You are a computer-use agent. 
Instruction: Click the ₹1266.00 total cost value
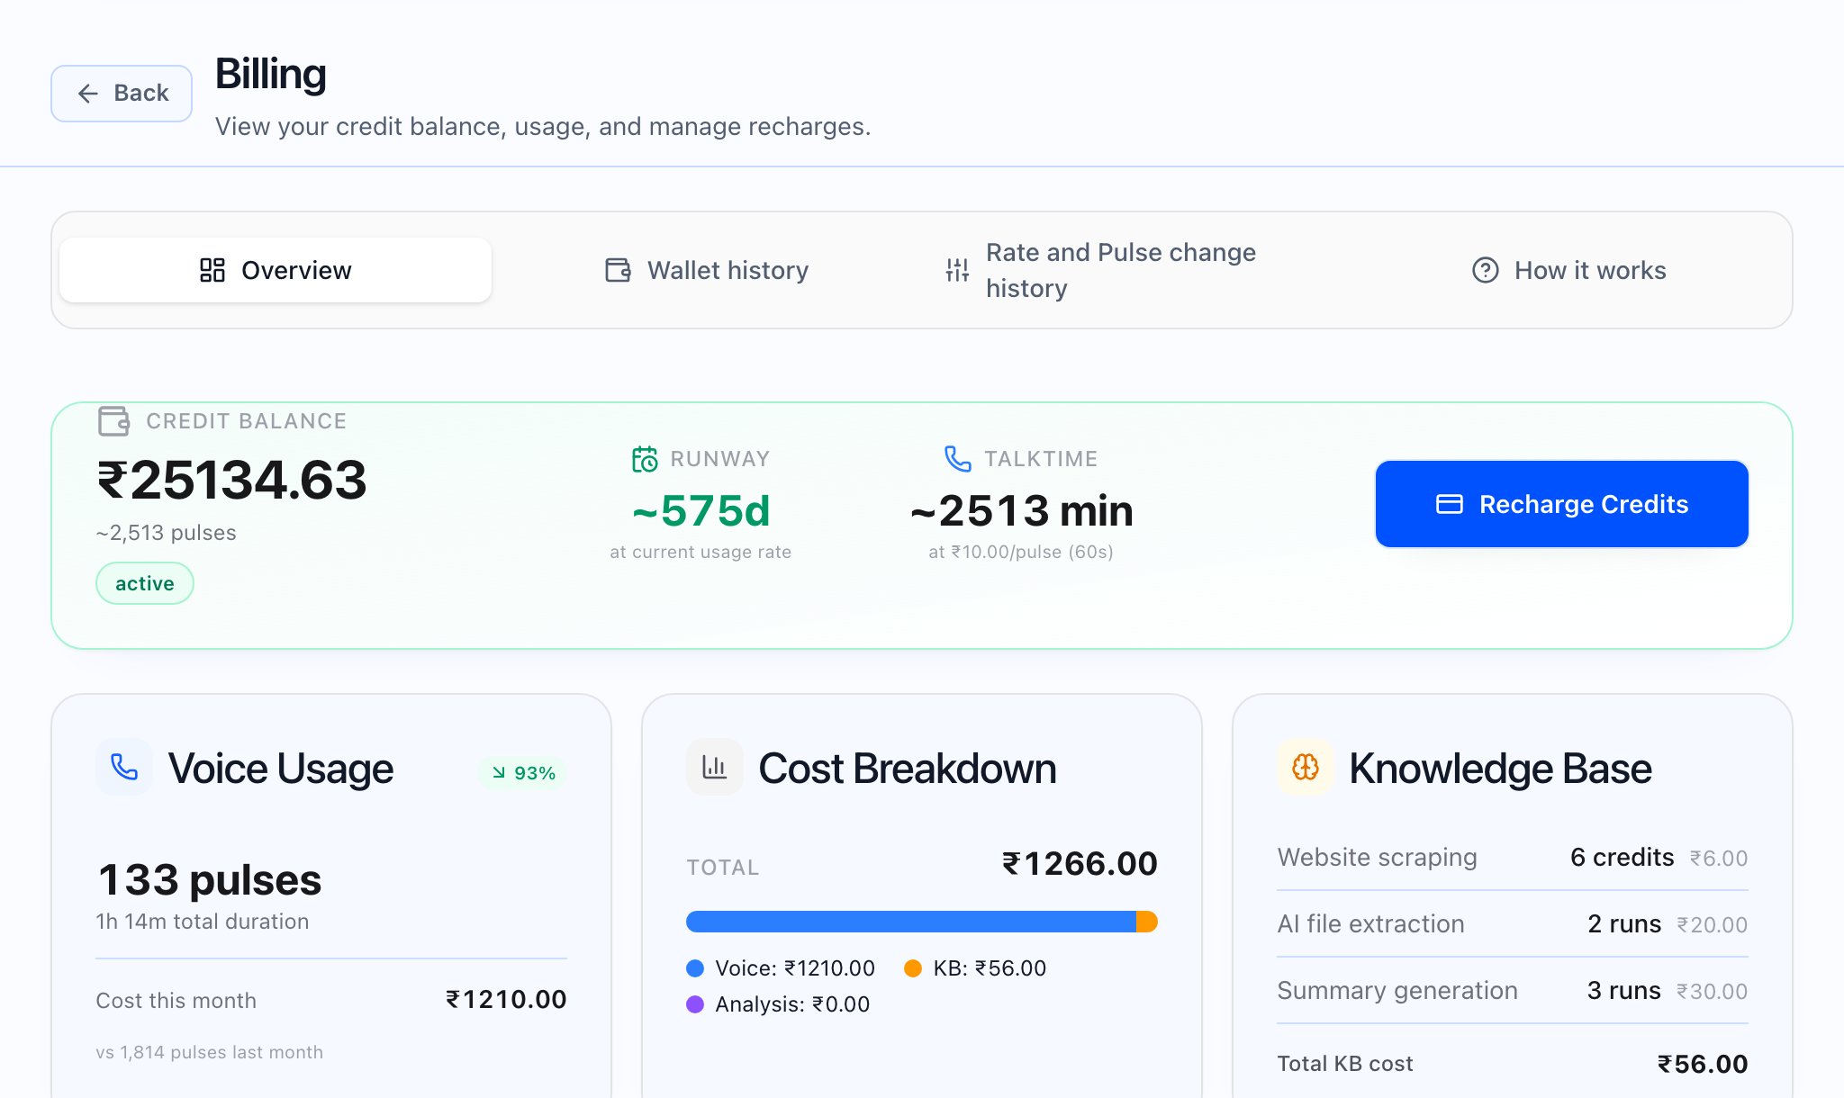coord(1080,864)
